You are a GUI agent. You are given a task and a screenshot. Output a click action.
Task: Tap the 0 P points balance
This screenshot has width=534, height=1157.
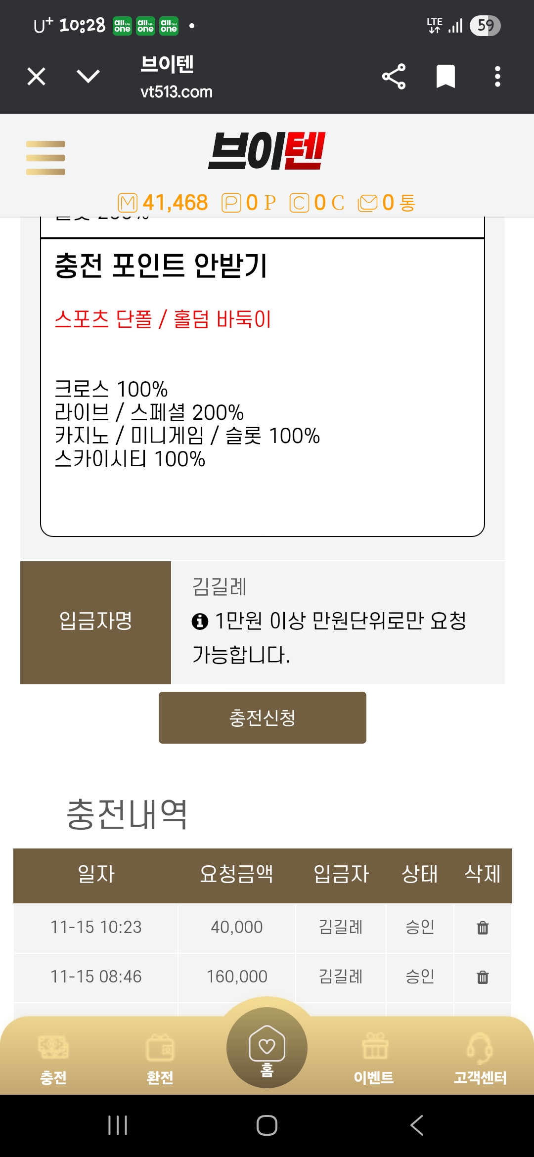[249, 203]
